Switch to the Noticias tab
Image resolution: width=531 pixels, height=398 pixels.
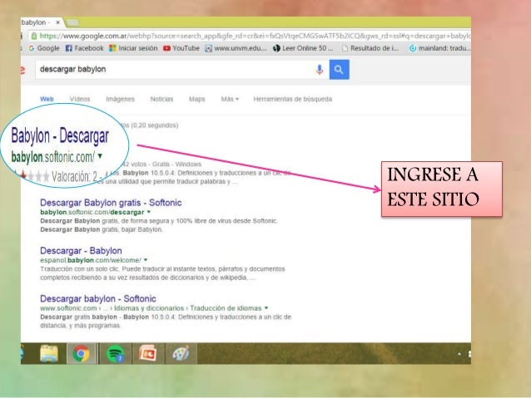pyautogui.click(x=161, y=99)
